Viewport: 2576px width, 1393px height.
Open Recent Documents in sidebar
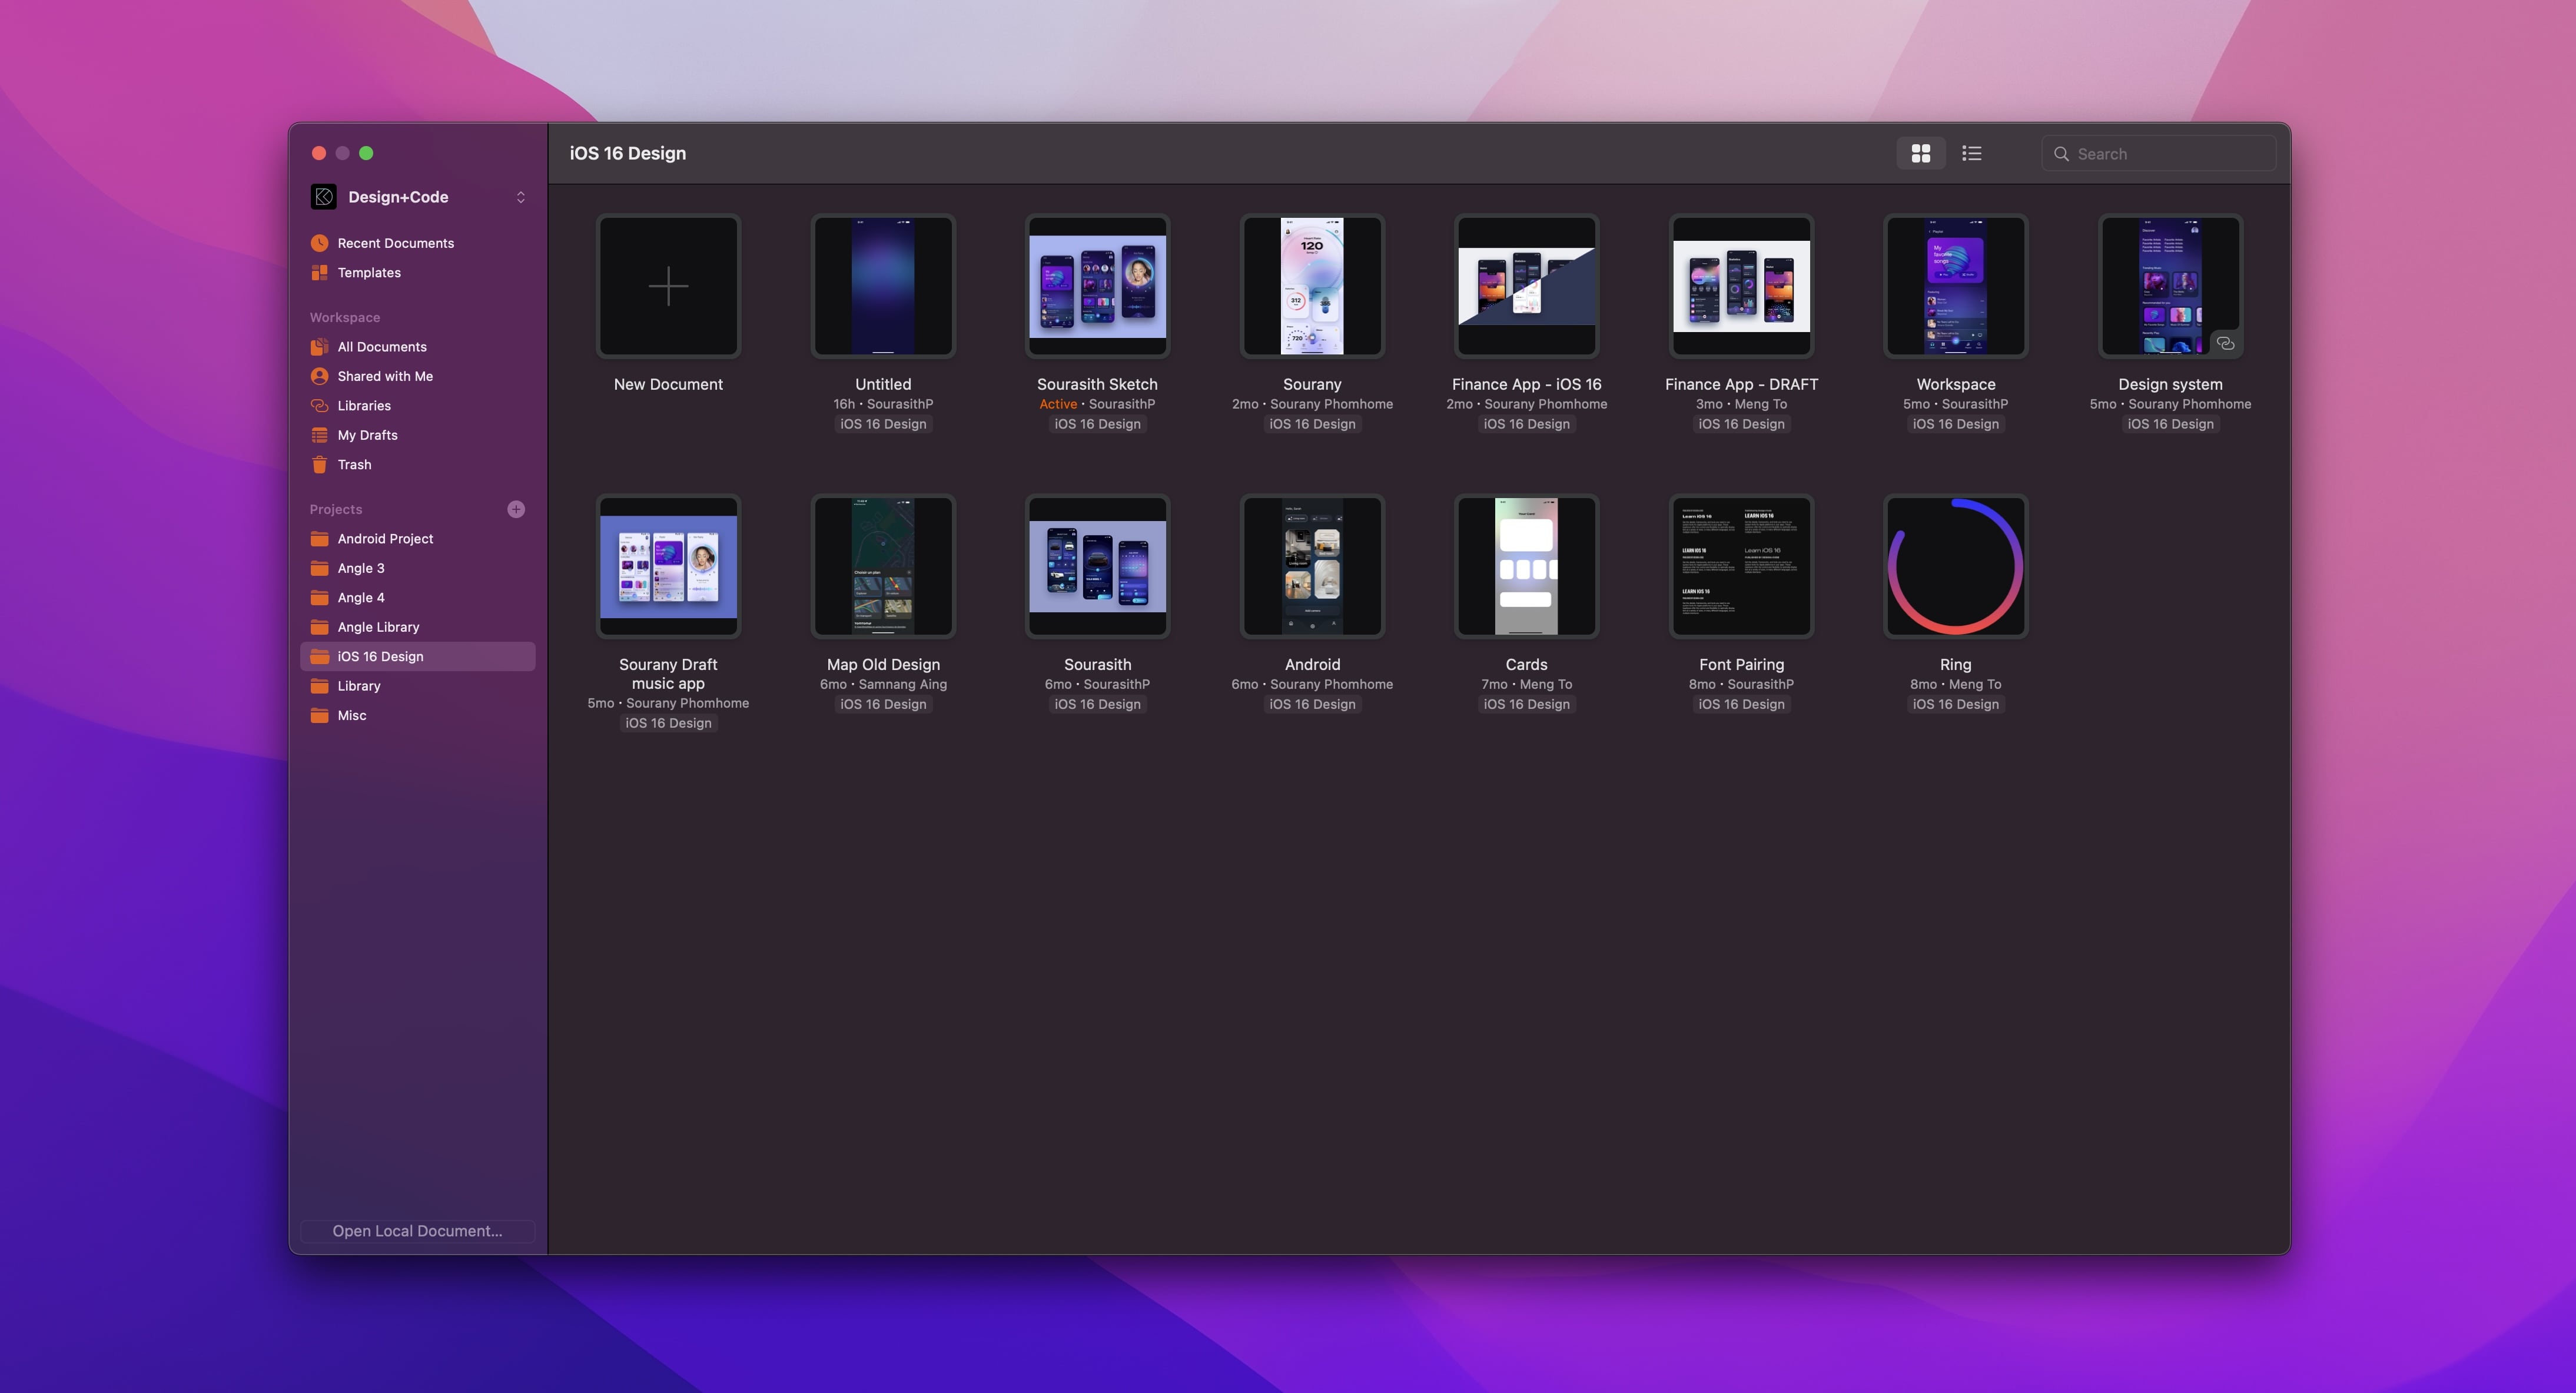395,243
